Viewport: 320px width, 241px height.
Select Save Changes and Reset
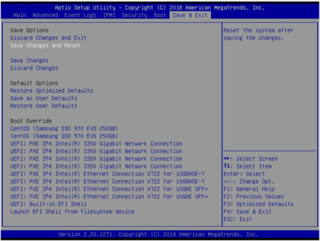[x=45, y=46]
